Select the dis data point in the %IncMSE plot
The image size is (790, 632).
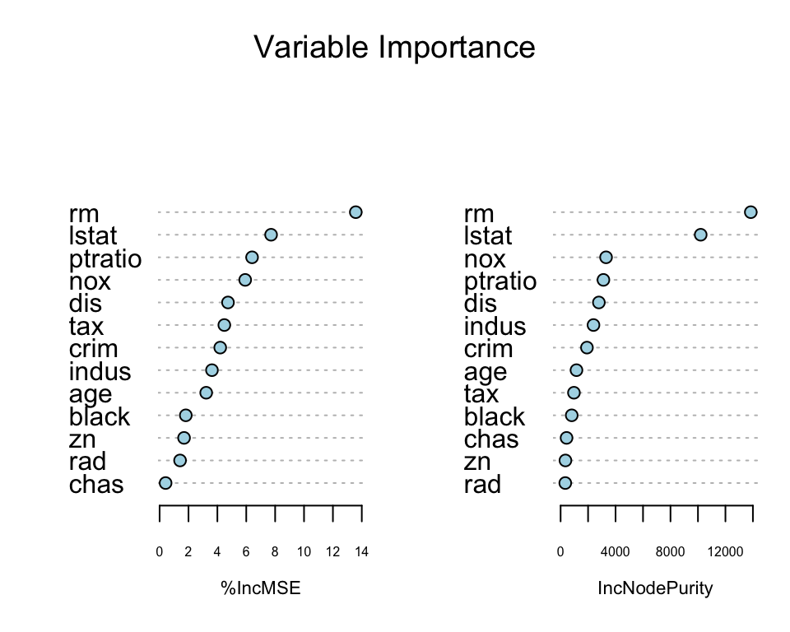228,303
